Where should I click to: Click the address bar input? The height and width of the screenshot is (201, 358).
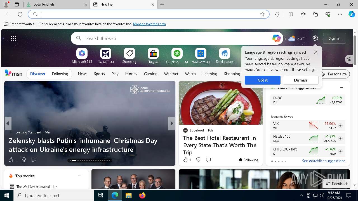point(148,14)
